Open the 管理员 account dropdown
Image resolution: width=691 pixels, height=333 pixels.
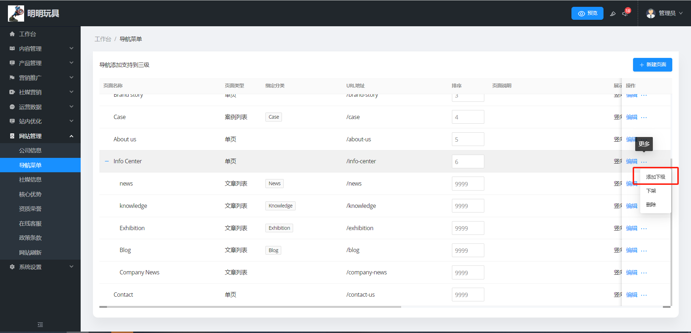tap(665, 13)
